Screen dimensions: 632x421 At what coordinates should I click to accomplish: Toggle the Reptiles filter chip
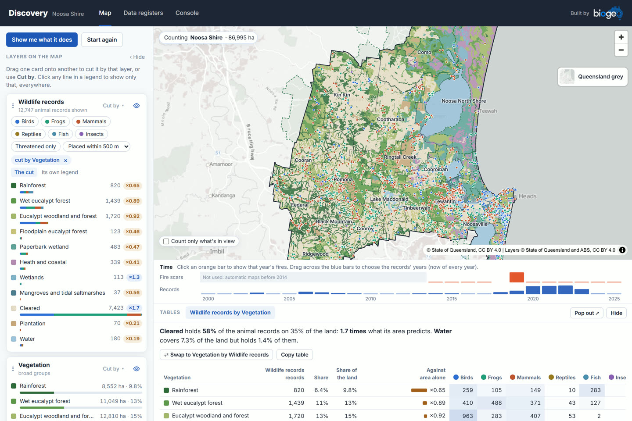pyautogui.click(x=28, y=134)
